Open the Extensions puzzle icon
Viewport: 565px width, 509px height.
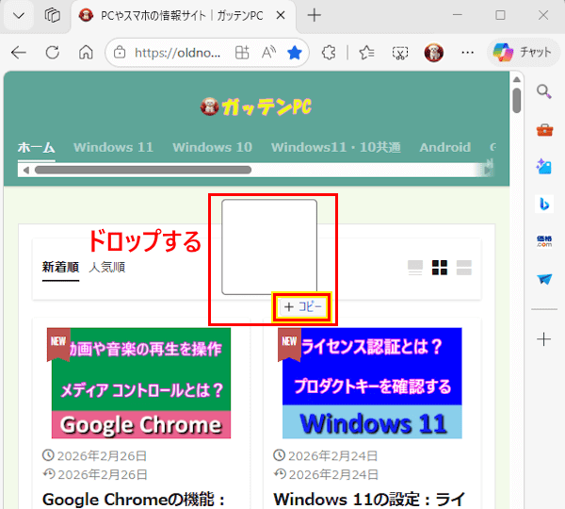[329, 53]
